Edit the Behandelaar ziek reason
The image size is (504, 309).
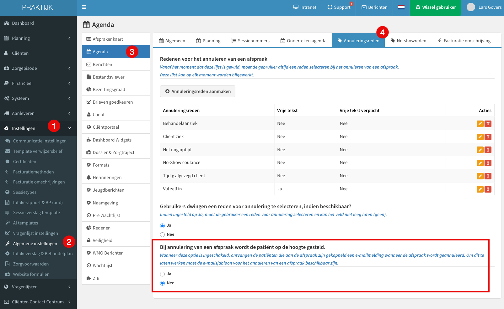[x=480, y=124]
